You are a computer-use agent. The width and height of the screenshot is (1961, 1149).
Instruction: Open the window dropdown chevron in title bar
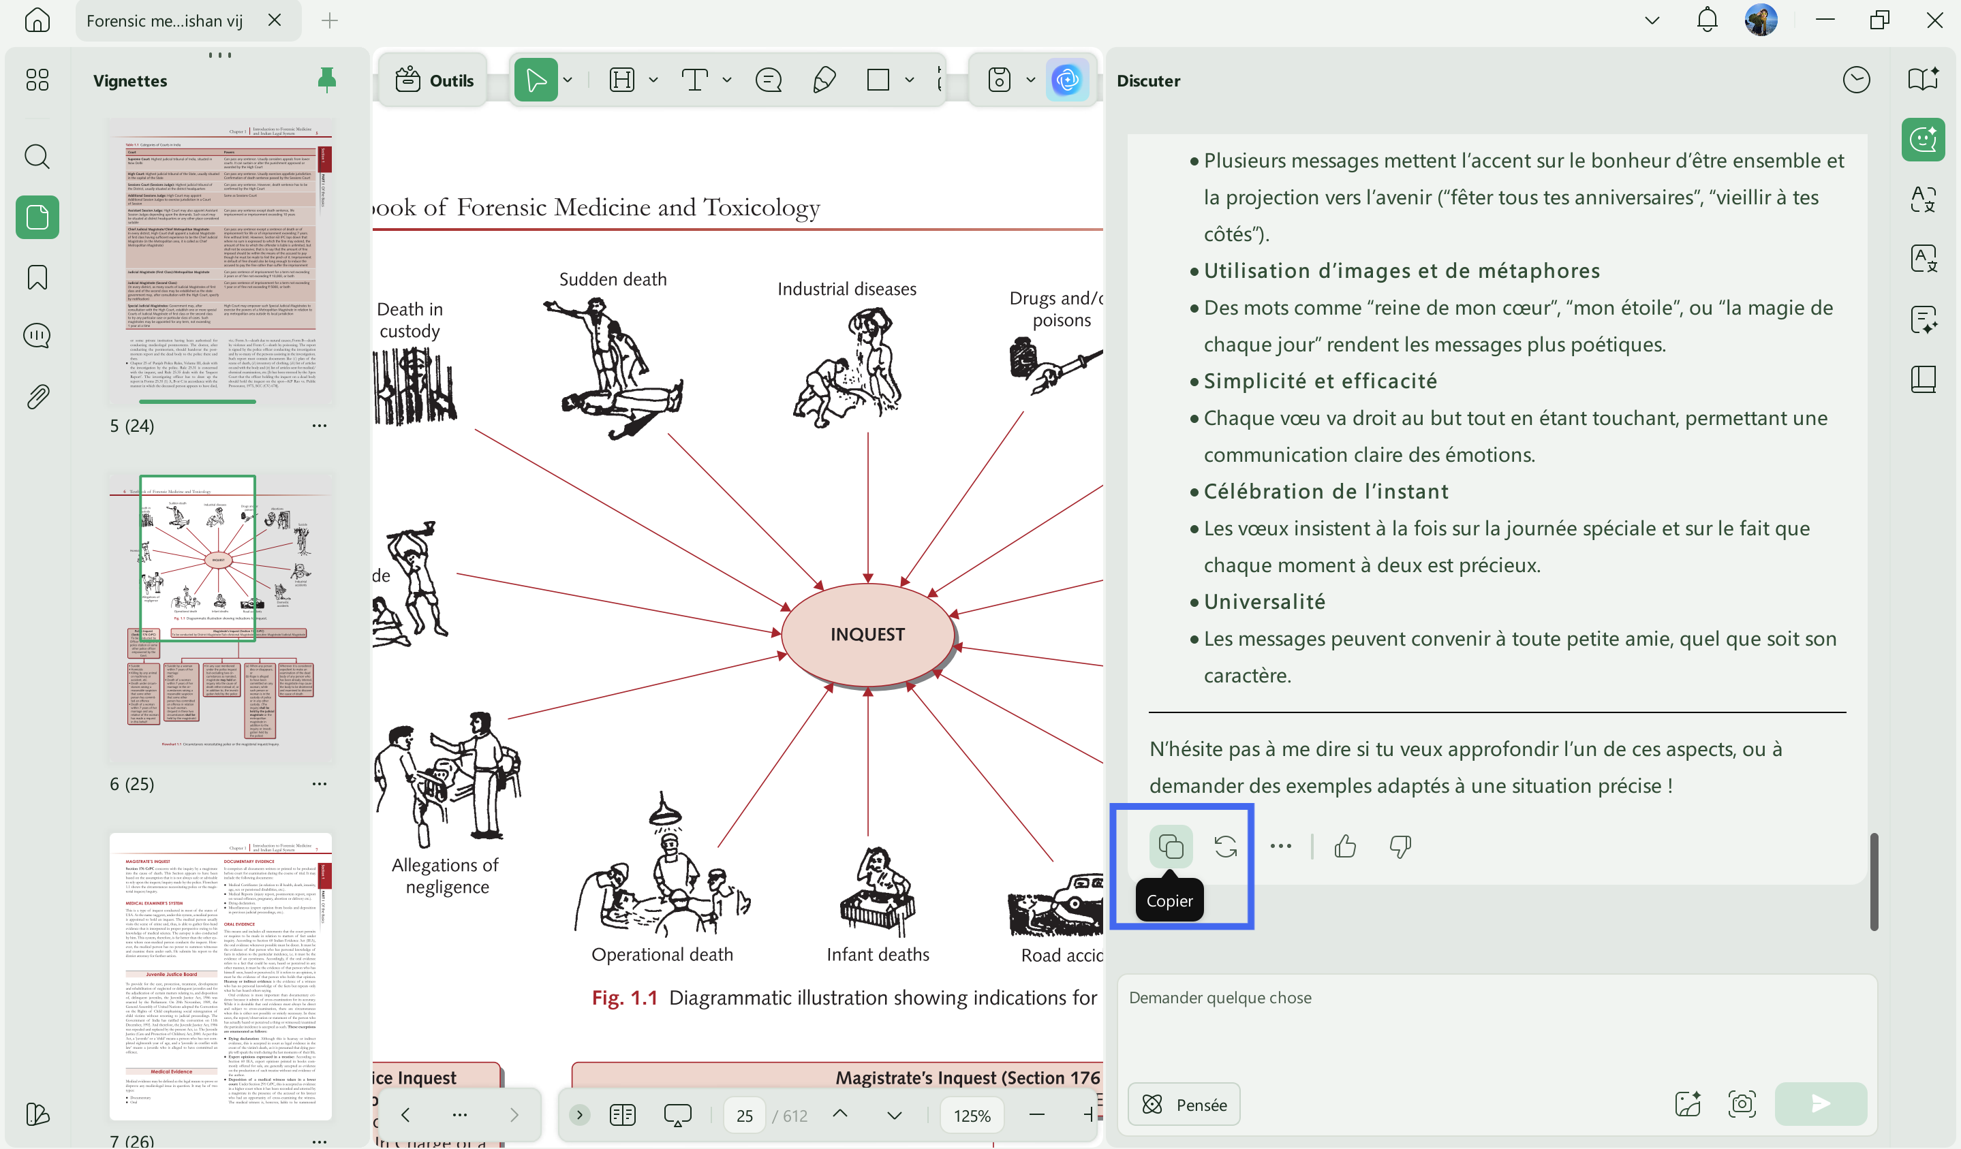coord(1651,20)
